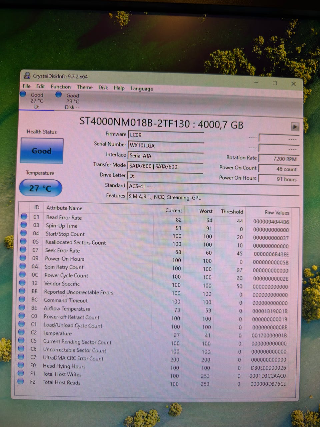Image resolution: width=320 pixels, height=427 pixels.
Task: Click the status dot for Total Host Writes
Action: pyautogui.click(x=21, y=373)
